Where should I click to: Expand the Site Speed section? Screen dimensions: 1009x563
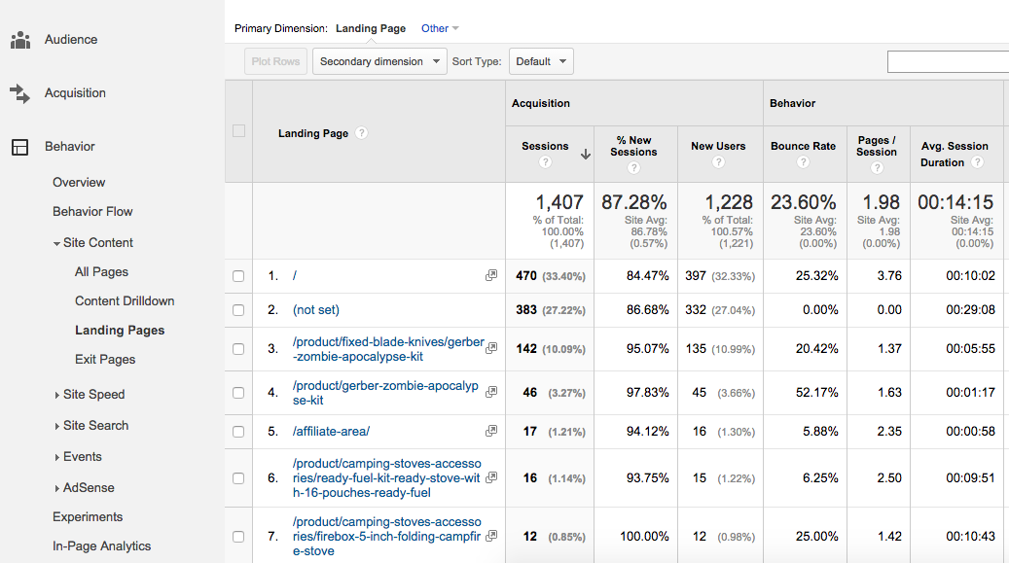93,395
